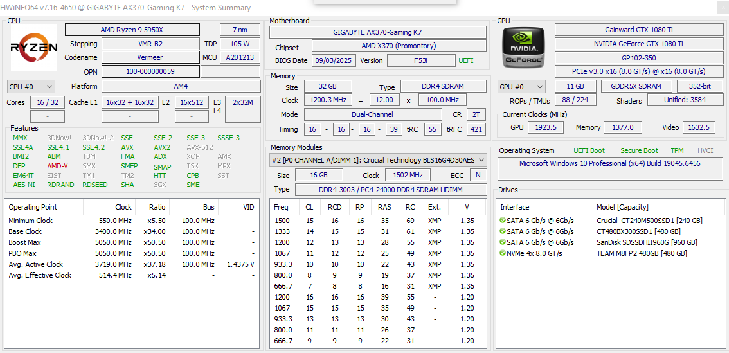Expand the memory module selection dropdown
The height and width of the screenshot is (353, 729).
point(378,160)
